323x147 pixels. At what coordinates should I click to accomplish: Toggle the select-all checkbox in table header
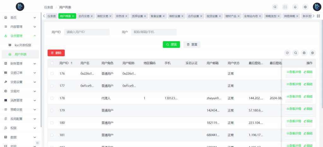[x=52, y=63]
